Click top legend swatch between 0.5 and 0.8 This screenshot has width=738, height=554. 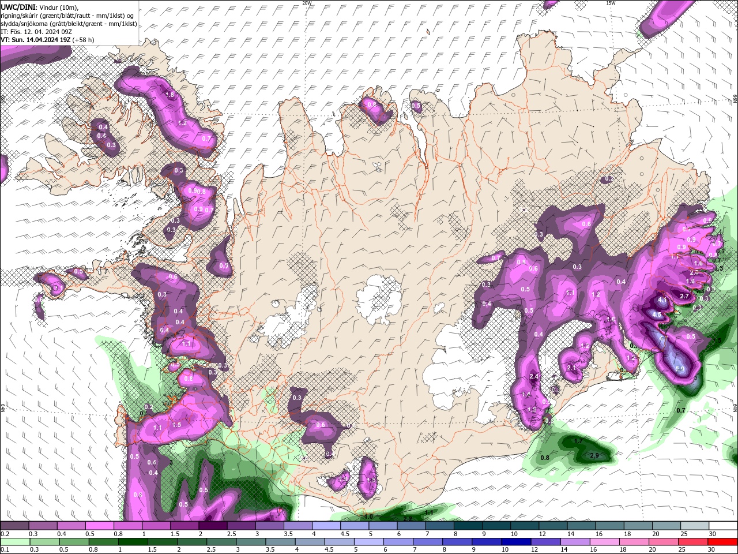[x=99, y=526]
